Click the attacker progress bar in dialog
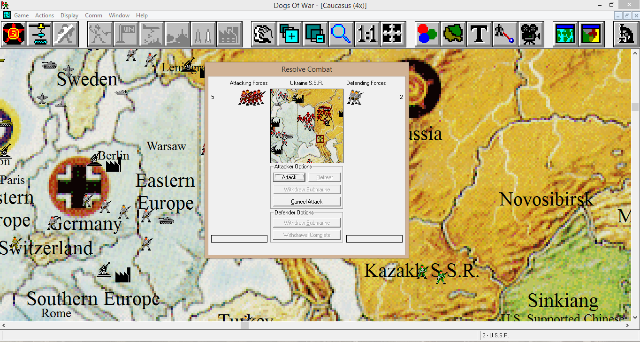 coord(239,239)
